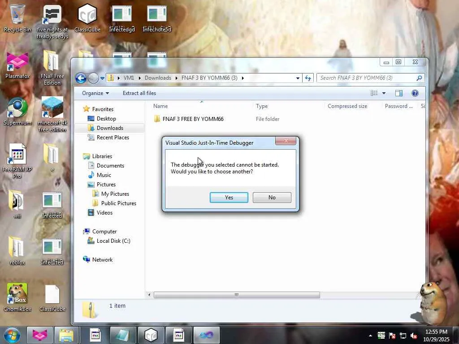Viewport: 459px width, 344px height.
Task: Click the Refresh button beside the address bar
Action: point(308,78)
